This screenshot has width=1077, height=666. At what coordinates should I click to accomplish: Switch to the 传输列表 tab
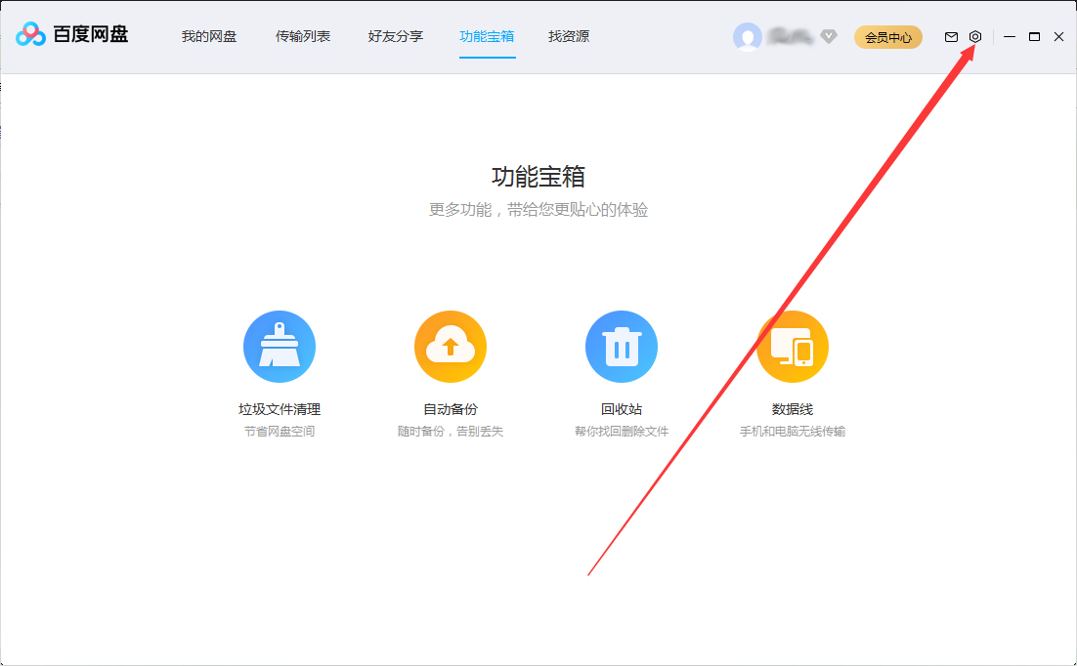[303, 36]
